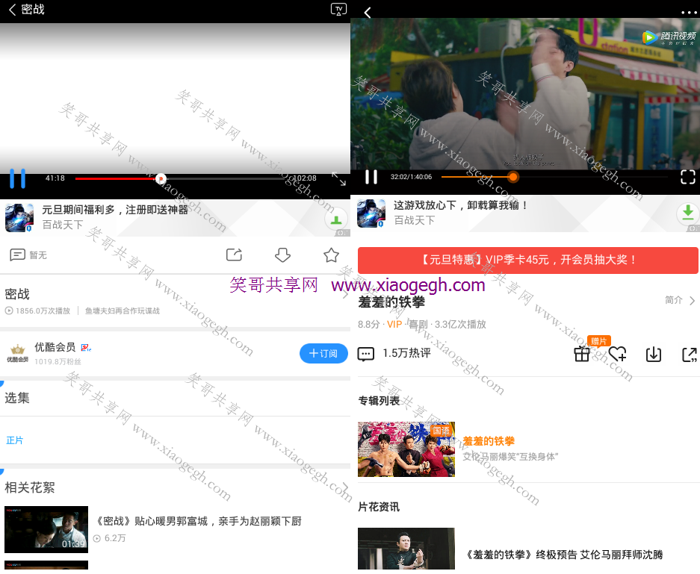Download the 百战天下 game from Youku ad
700x574 pixels.
(336, 219)
